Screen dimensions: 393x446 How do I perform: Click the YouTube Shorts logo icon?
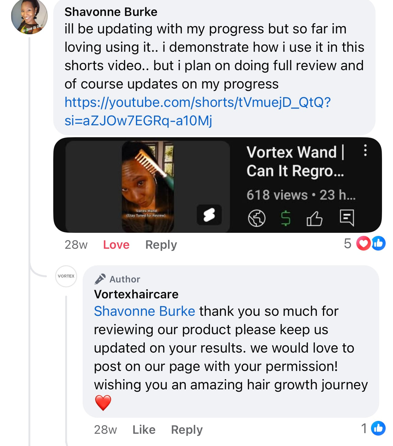pyautogui.click(x=209, y=215)
